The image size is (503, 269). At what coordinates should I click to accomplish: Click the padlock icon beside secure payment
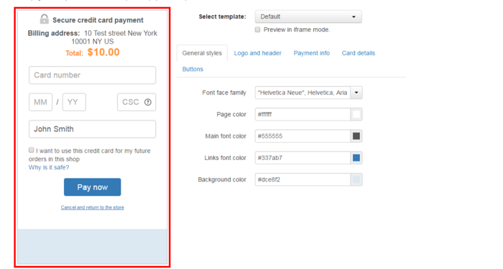click(x=45, y=19)
